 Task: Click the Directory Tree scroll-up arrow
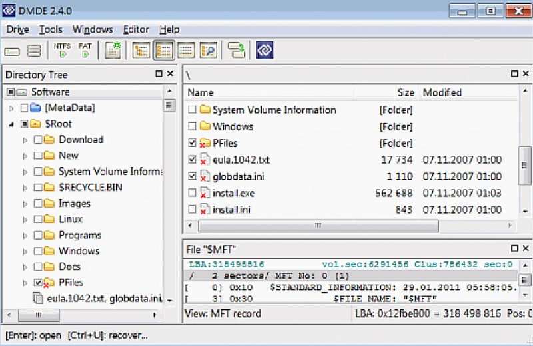[169, 91]
